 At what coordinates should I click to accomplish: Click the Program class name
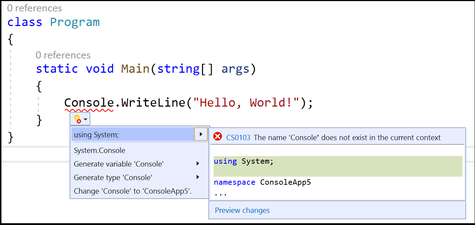(75, 22)
